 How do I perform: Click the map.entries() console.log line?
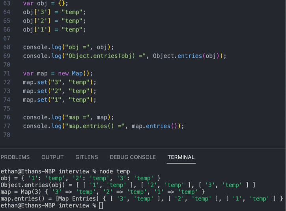pyautogui.click(x=103, y=126)
